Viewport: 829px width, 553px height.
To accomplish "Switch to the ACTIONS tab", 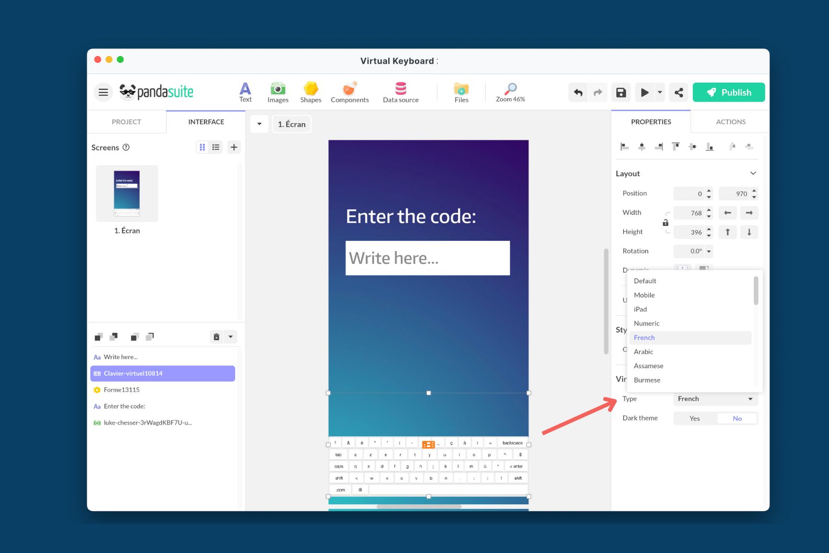I will [730, 122].
